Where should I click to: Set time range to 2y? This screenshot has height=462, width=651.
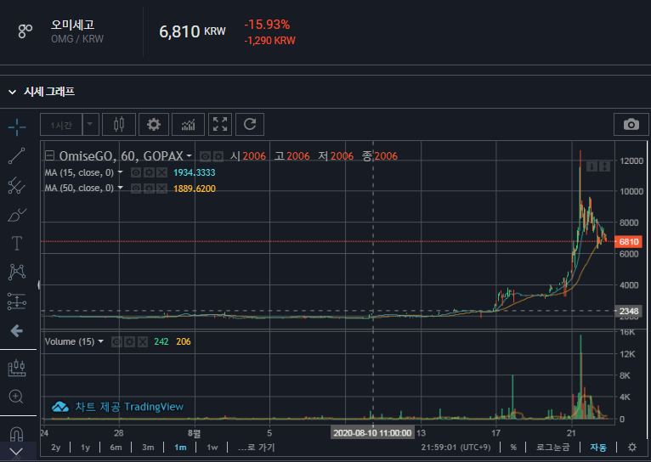click(x=55, y=448)
